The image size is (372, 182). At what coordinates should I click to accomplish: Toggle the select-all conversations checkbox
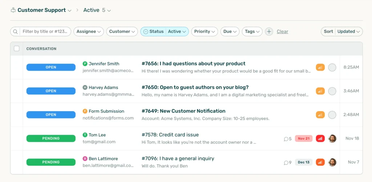pos(17,49)
